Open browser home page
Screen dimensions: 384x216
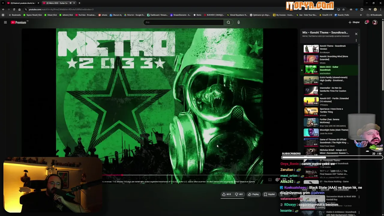(x=19, y=9)
